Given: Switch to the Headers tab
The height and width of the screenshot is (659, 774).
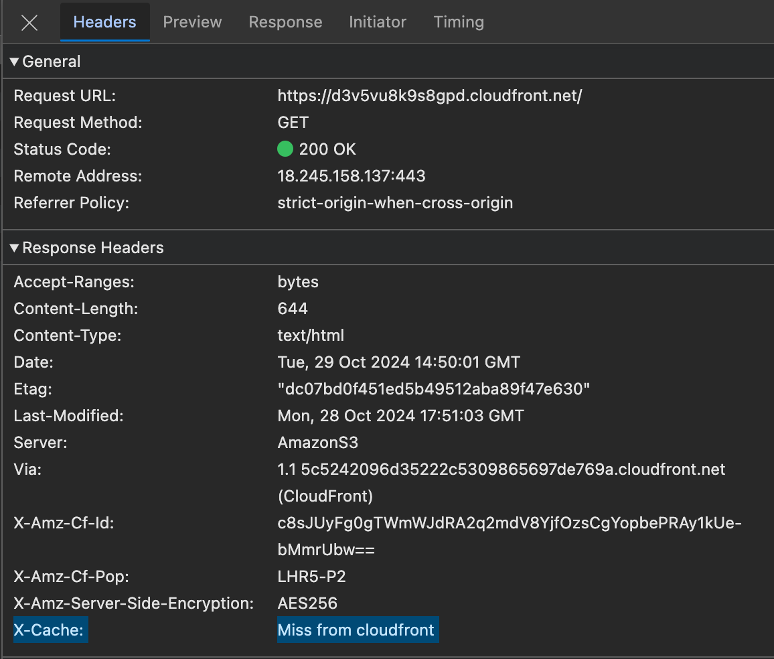Looking at the screenshot, I should [x=104, y=22].
